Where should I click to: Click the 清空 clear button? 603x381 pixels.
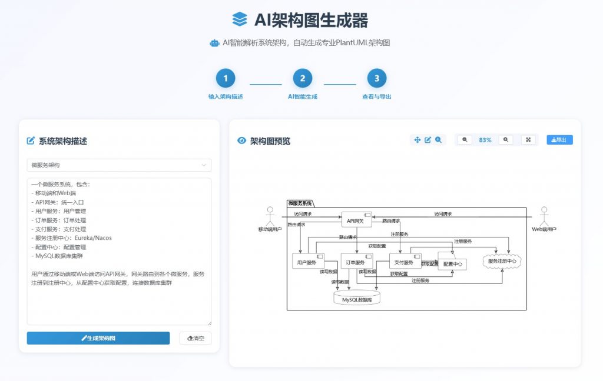195,338
